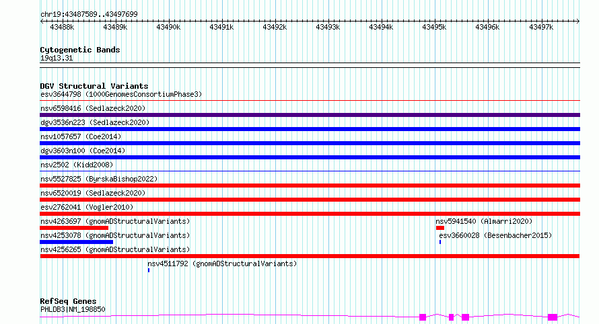Screen dimensions: 599x324
Task: Click the tiny blue esv3660028 variant mark
Action: pyautogui.click(x=440, y=242)
